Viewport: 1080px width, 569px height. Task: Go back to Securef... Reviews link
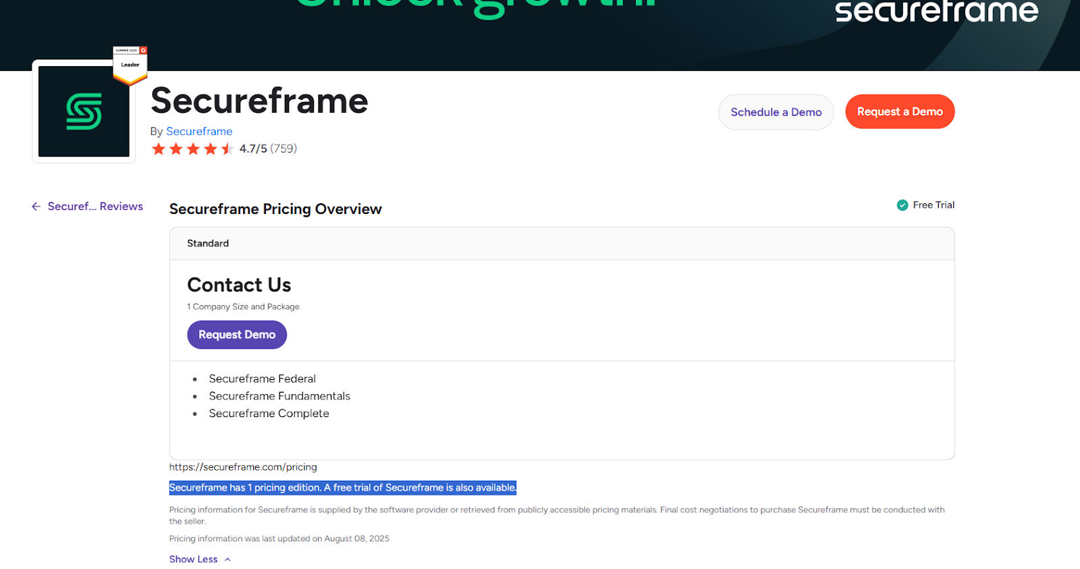click(95, 207)
